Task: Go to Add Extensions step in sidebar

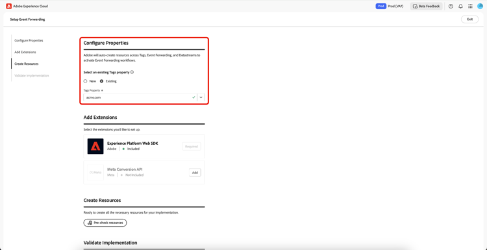Action: tap(25, 52)
